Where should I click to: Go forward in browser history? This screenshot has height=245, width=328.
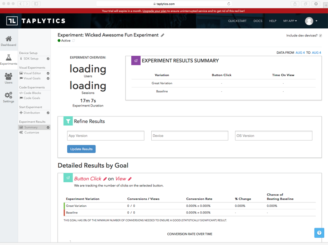[27, 4]
